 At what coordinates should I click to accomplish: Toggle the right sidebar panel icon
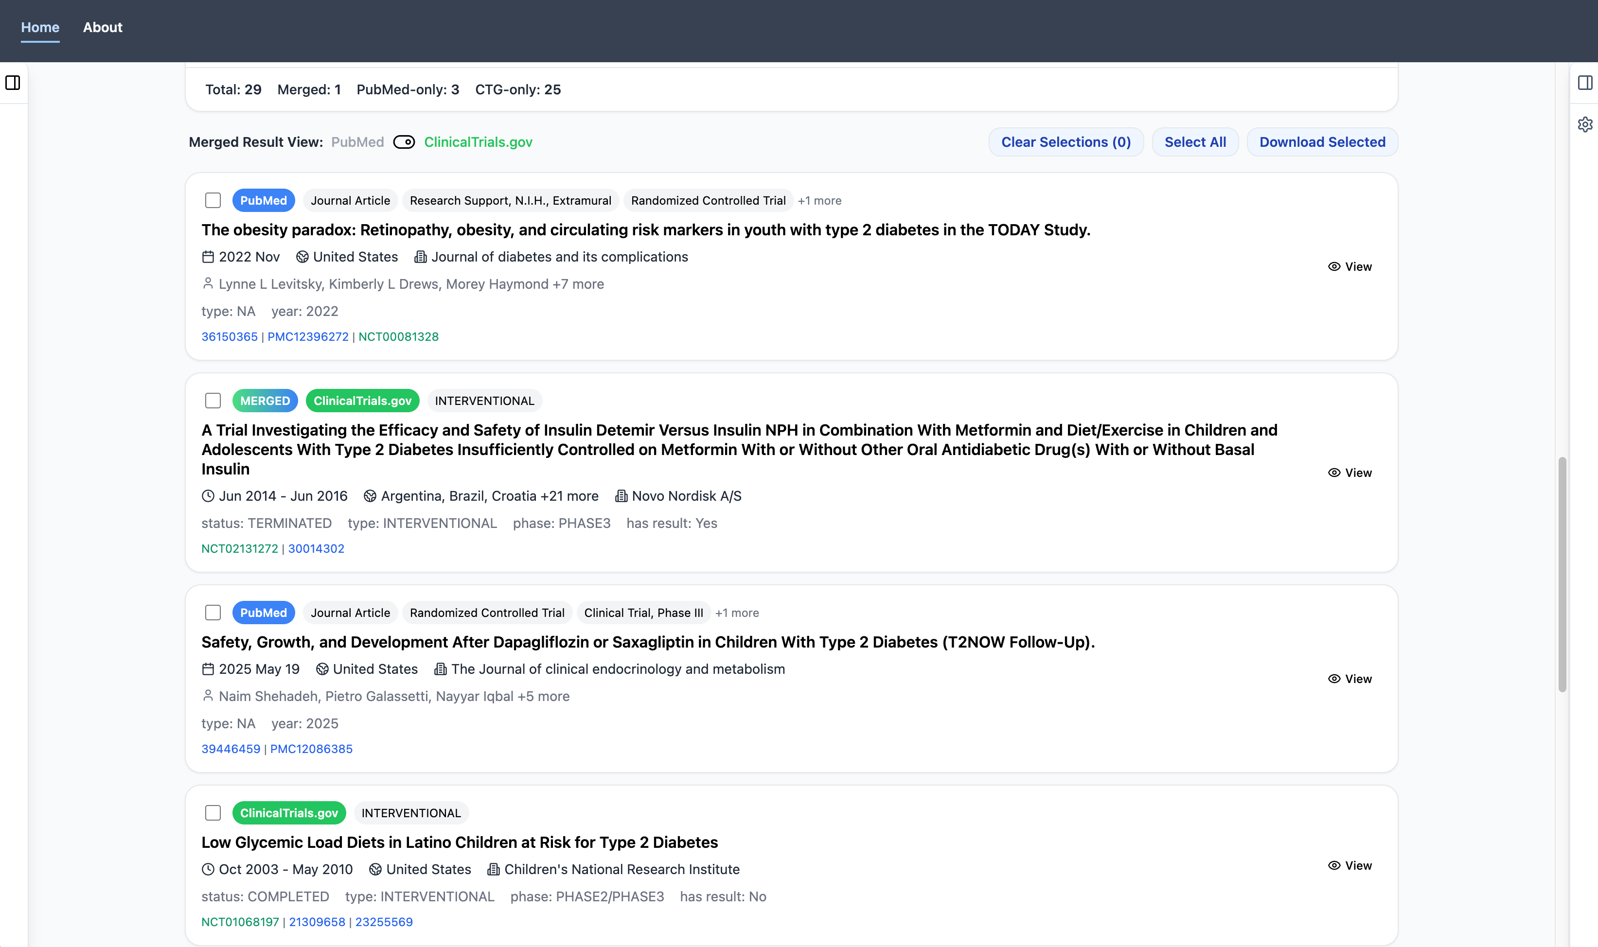(1584, 83)
